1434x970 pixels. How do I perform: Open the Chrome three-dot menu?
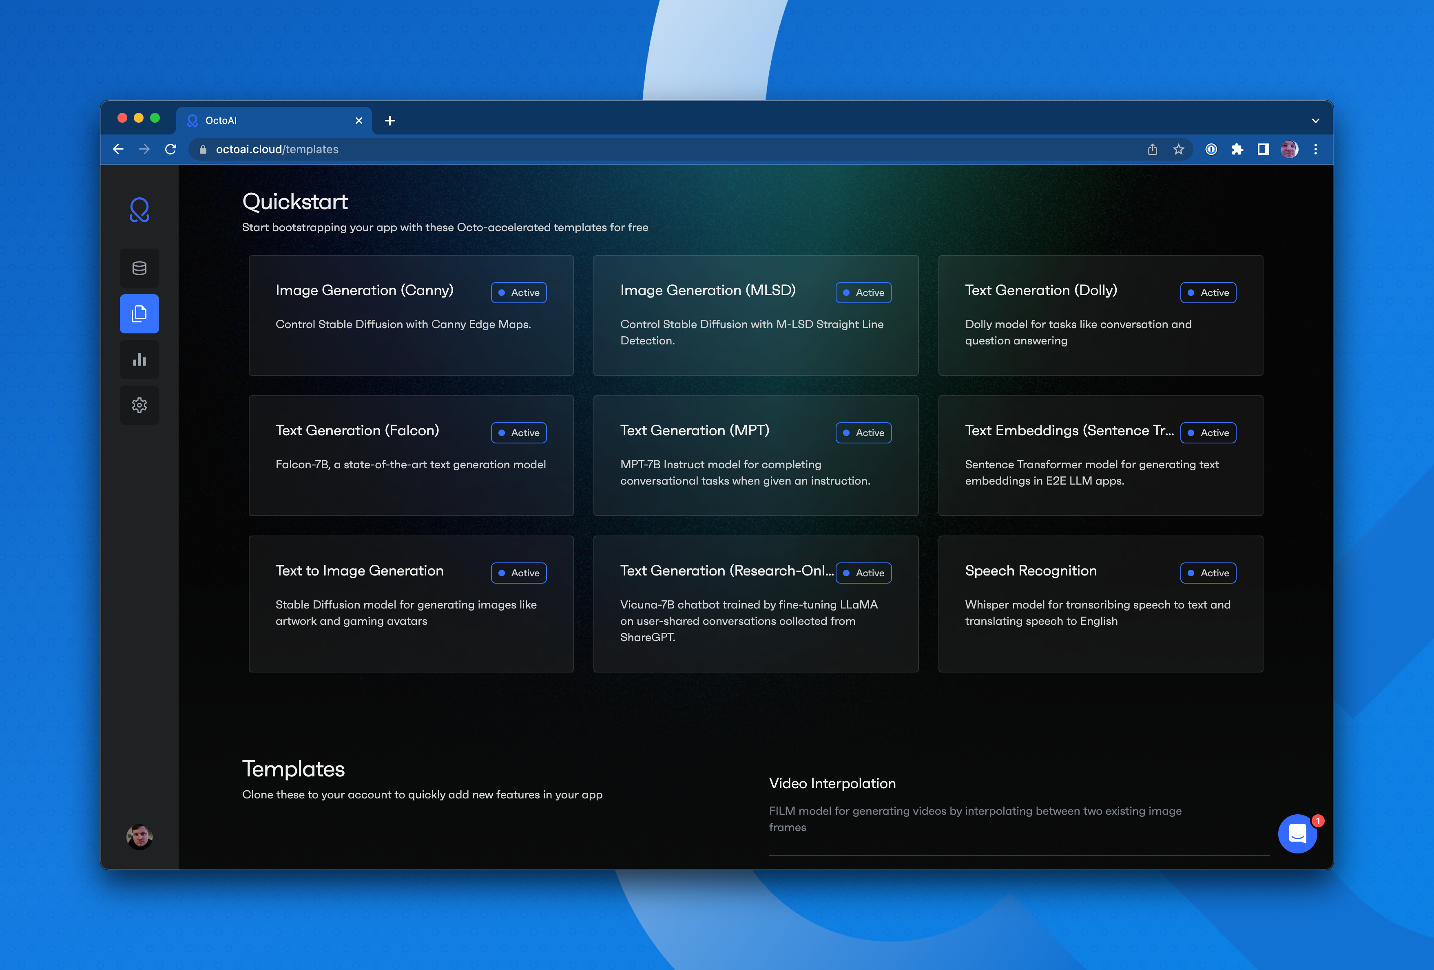tap(1316, 149)
